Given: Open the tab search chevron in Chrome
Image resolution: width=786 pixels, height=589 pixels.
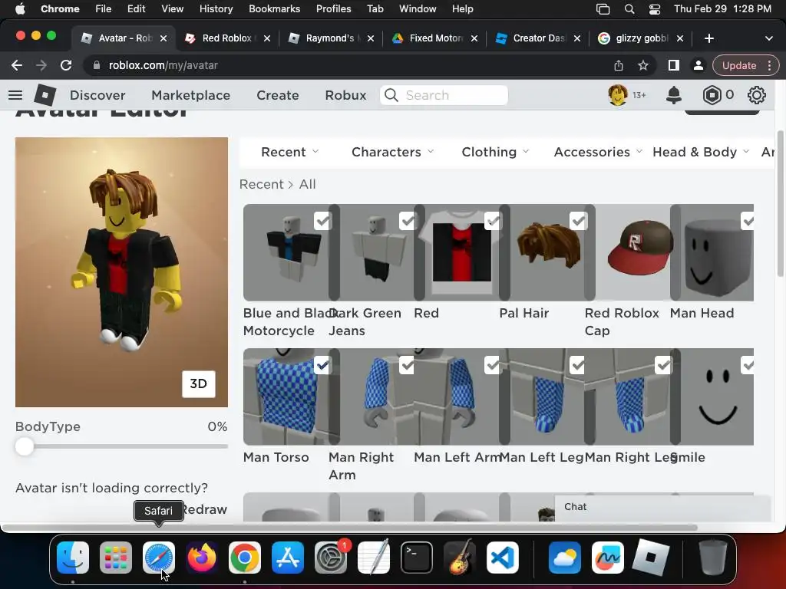Looking at the screenshot, I should [x=769, y=38].
